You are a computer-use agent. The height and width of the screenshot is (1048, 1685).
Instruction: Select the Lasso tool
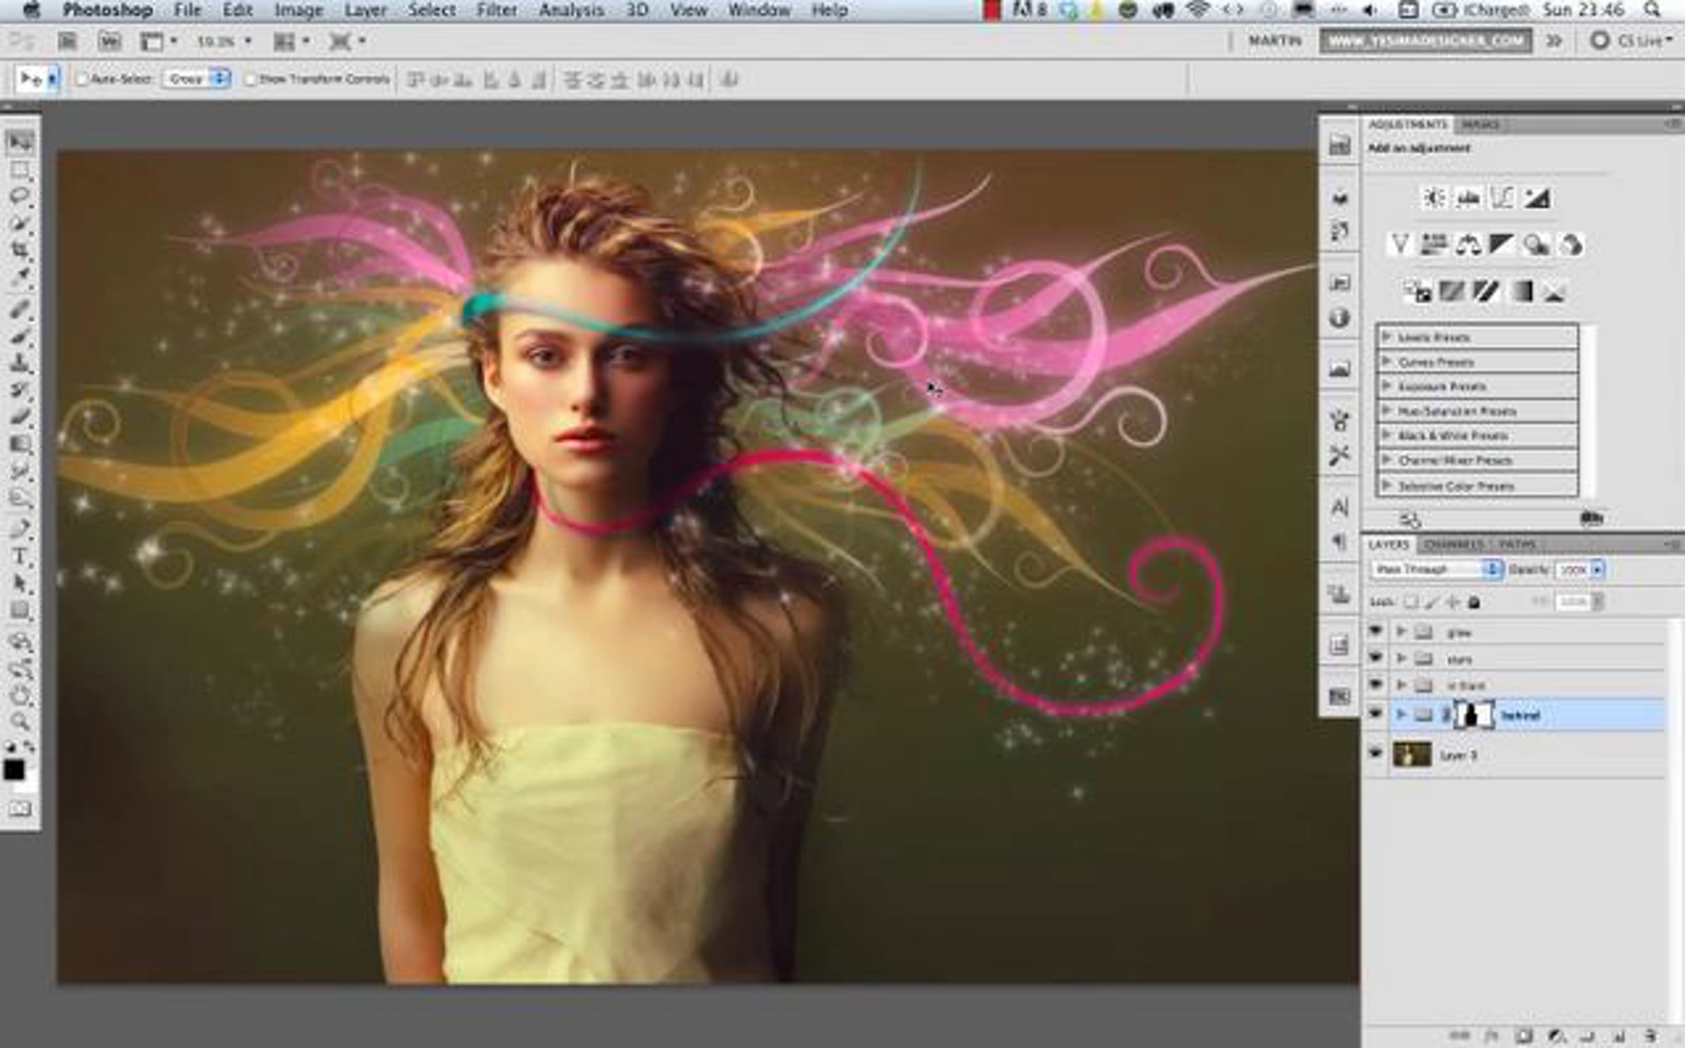click(20, 197)
